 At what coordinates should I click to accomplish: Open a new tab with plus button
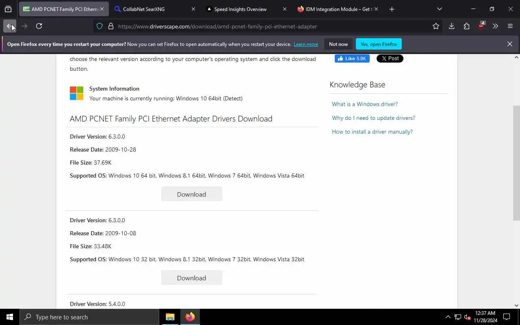(x=392, y=9)
